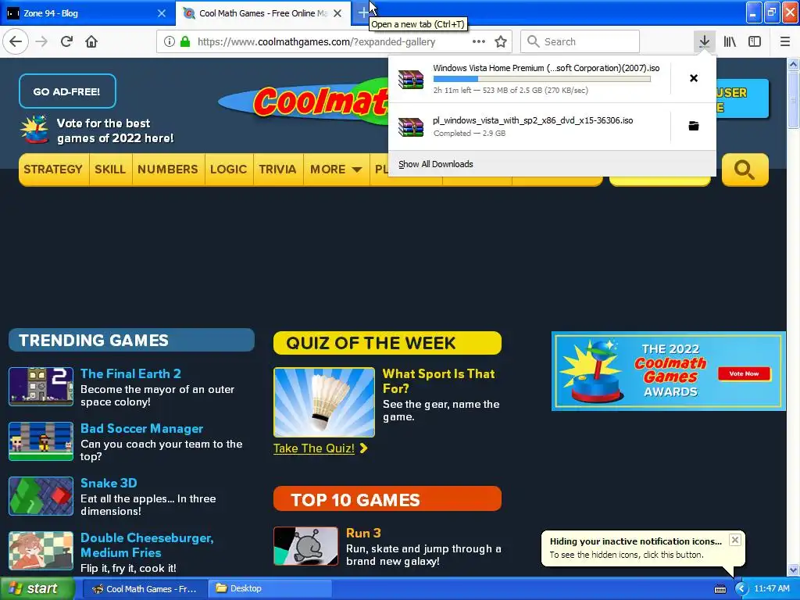Click The Final Earth 2 thumbnail
800x600 pixels.
[x=41, y=387]
